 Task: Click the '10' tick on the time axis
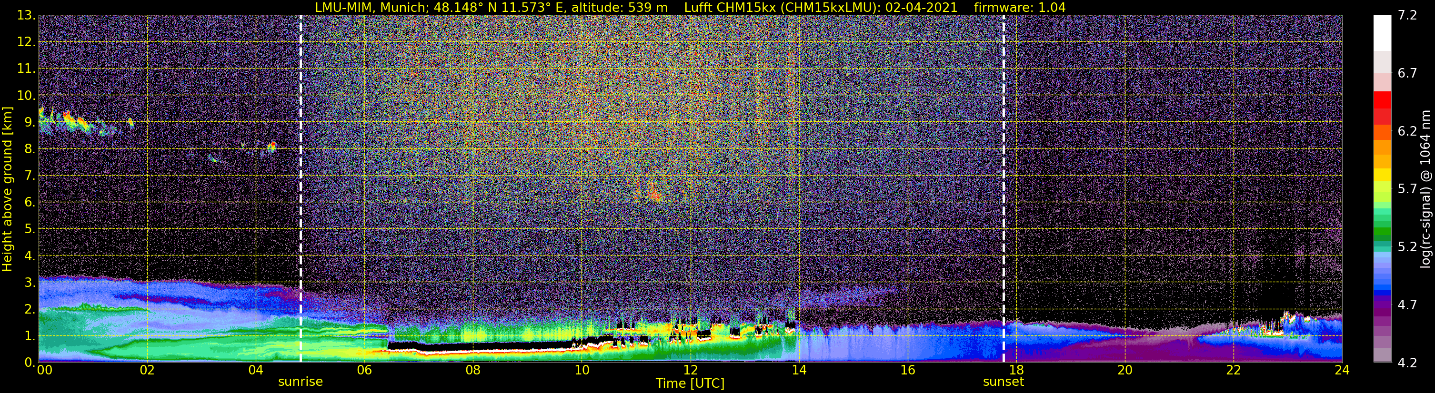point(582,371)
